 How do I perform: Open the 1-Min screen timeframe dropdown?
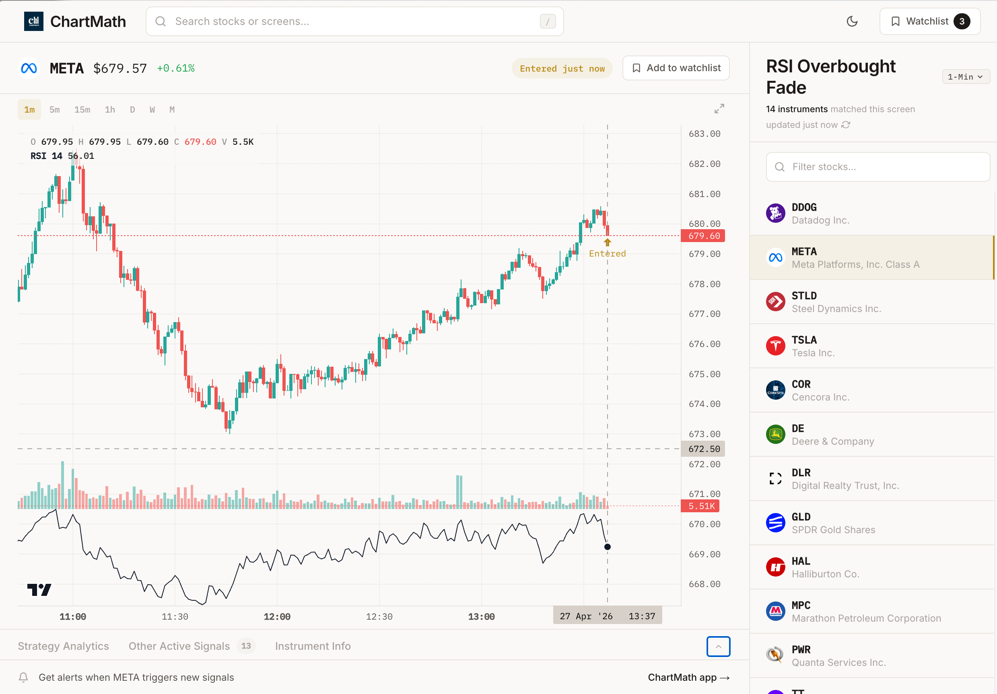966,76
